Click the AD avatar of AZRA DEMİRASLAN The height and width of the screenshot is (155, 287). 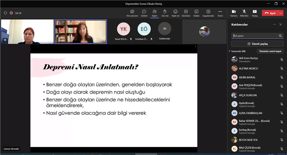234,113
